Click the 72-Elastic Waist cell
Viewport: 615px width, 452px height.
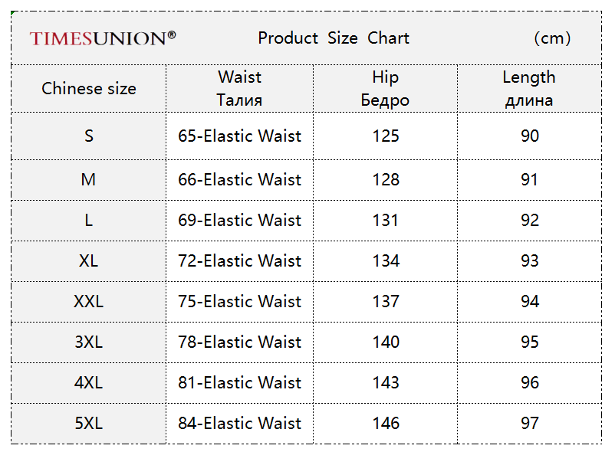click(x=240, y=261)
